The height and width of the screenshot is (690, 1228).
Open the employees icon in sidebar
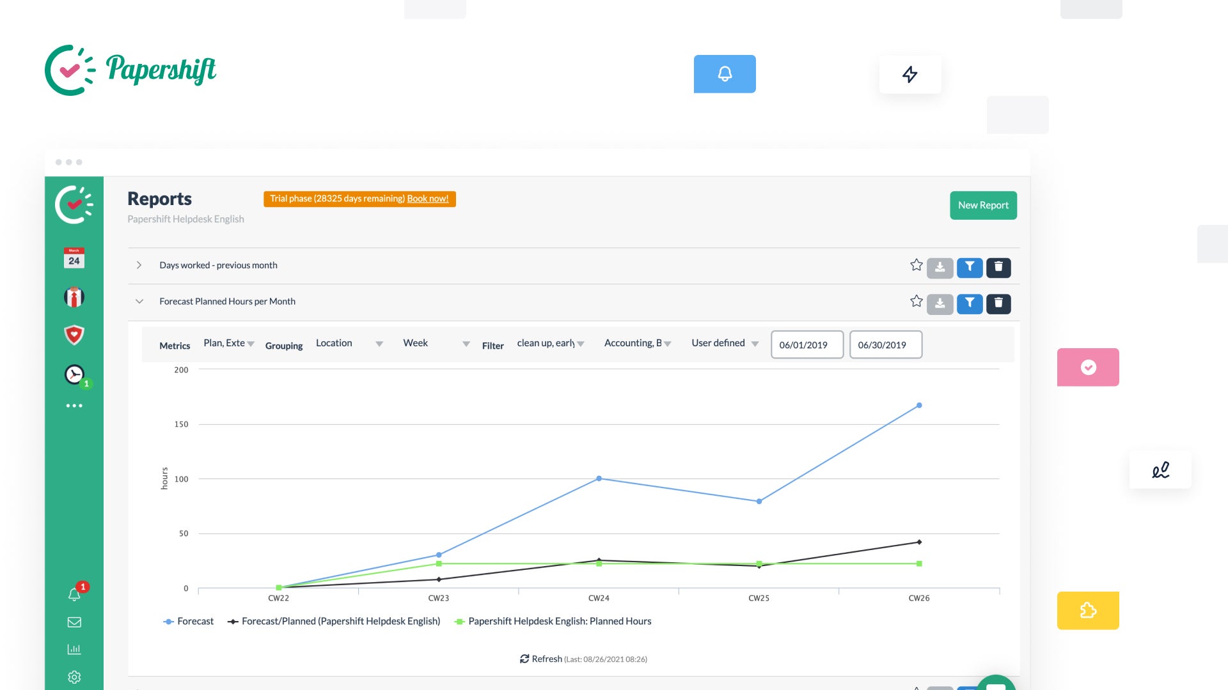[74, 297]
